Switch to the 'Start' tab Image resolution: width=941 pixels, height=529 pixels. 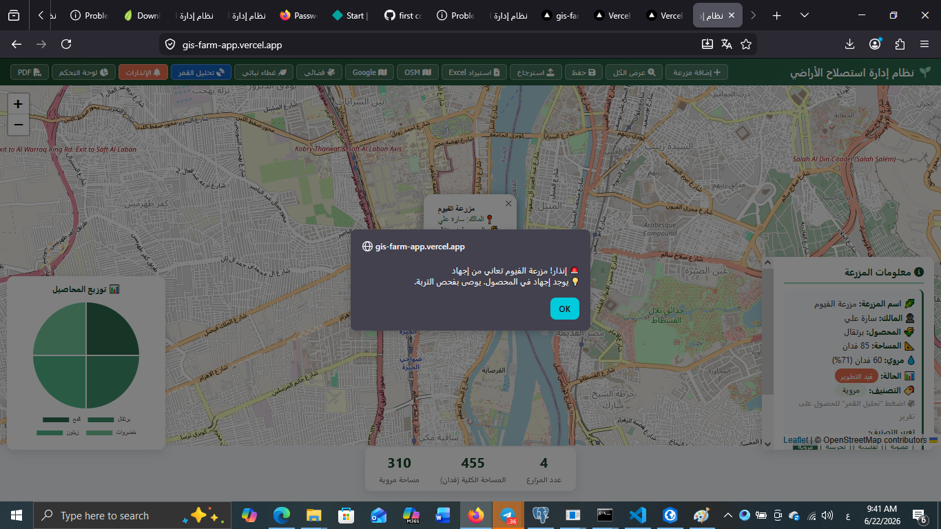click(351, 15)
